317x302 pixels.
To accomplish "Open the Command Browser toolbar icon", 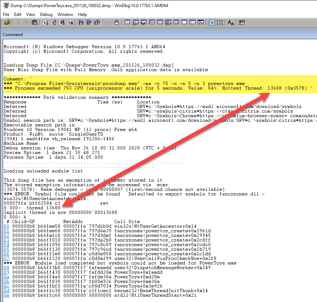I will point(201,22).
